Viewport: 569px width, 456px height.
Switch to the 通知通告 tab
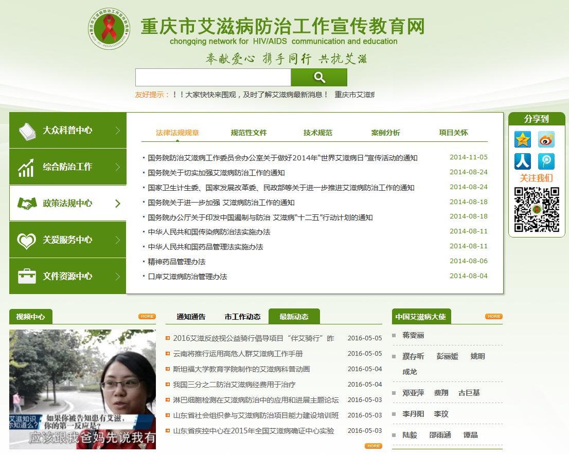pos(190,316)
